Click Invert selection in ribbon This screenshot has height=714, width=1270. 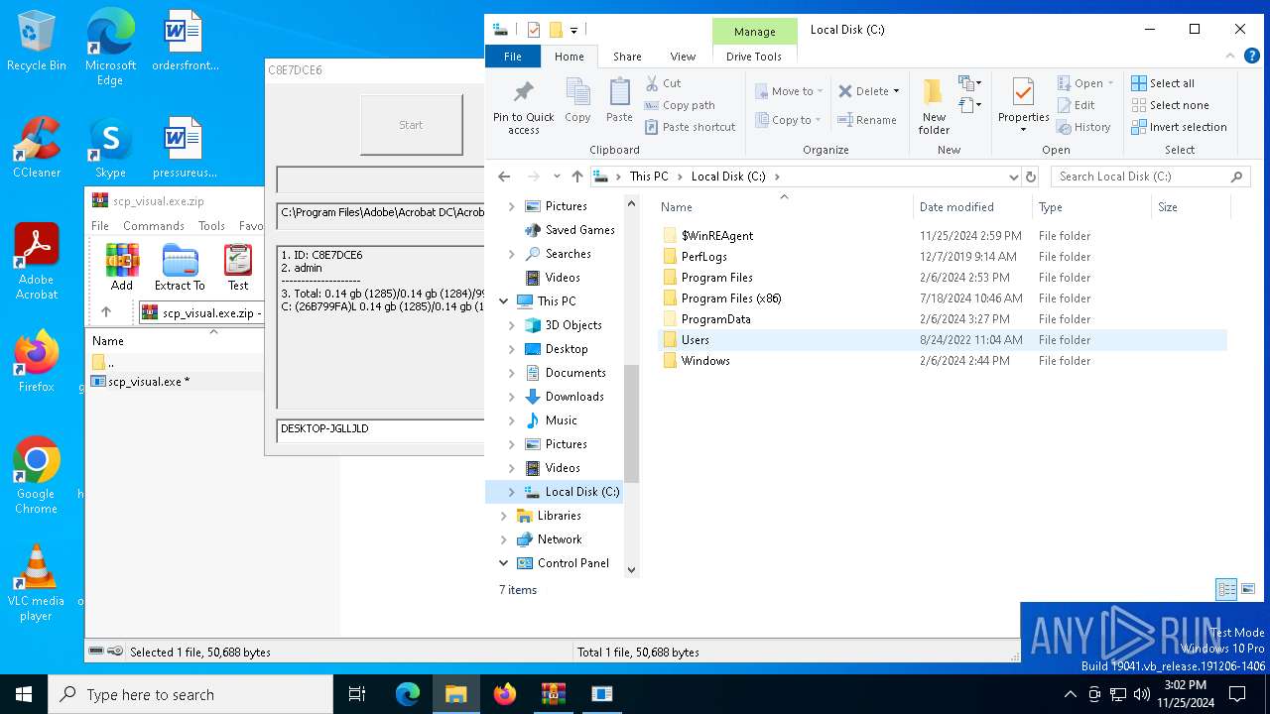click(x=1179, y=127)
